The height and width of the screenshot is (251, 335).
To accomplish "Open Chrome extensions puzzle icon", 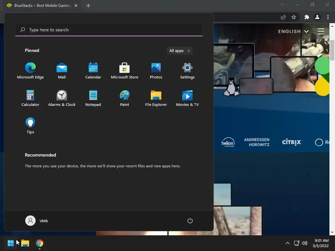I will (307, 17).
